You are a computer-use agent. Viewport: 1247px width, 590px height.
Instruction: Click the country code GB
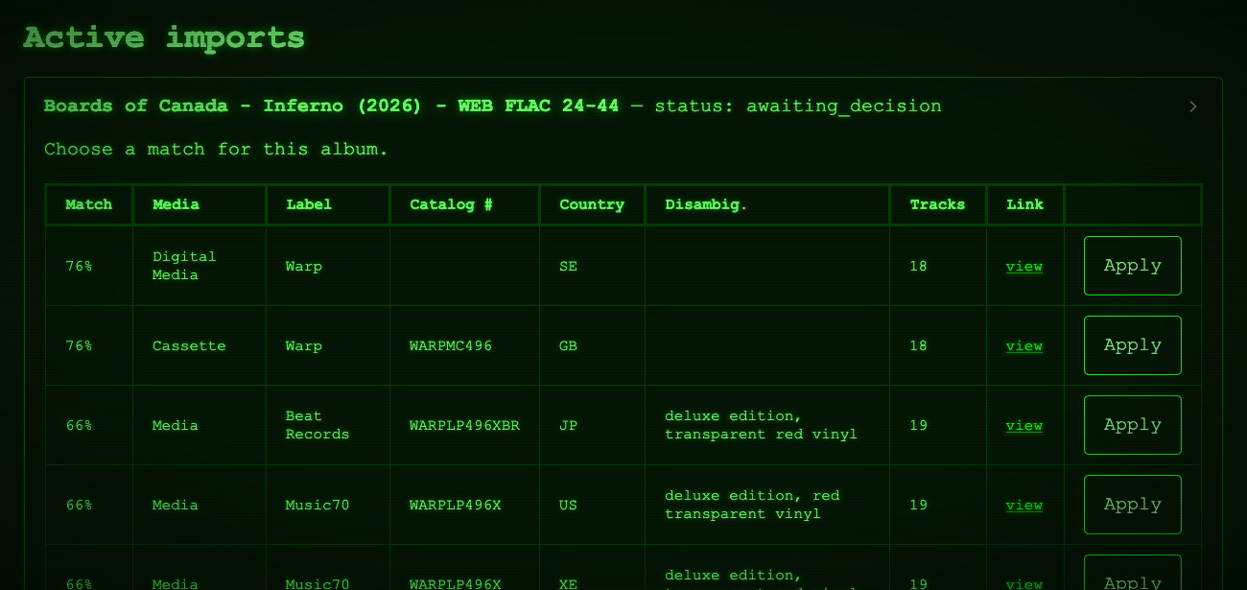(x=568, y=345)
